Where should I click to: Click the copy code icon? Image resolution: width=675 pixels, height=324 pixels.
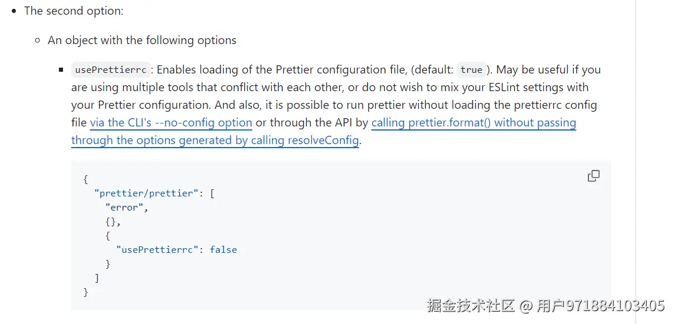coord(594,176)
